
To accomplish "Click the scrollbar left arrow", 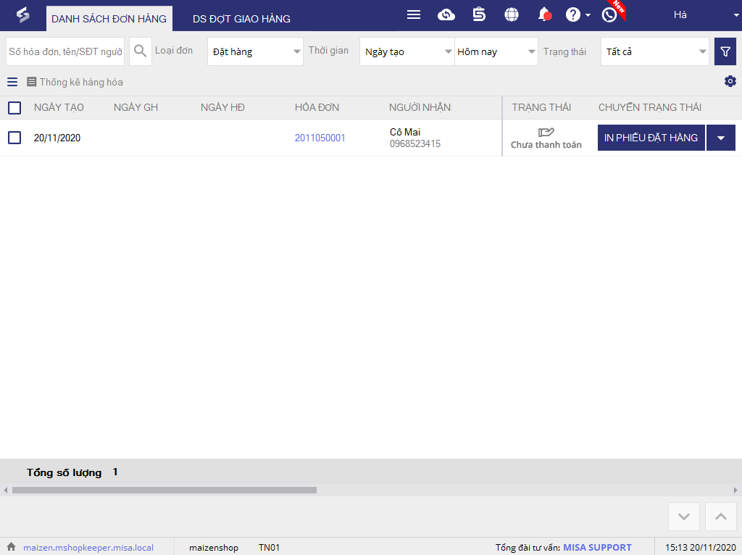I will tap(6, 491).
